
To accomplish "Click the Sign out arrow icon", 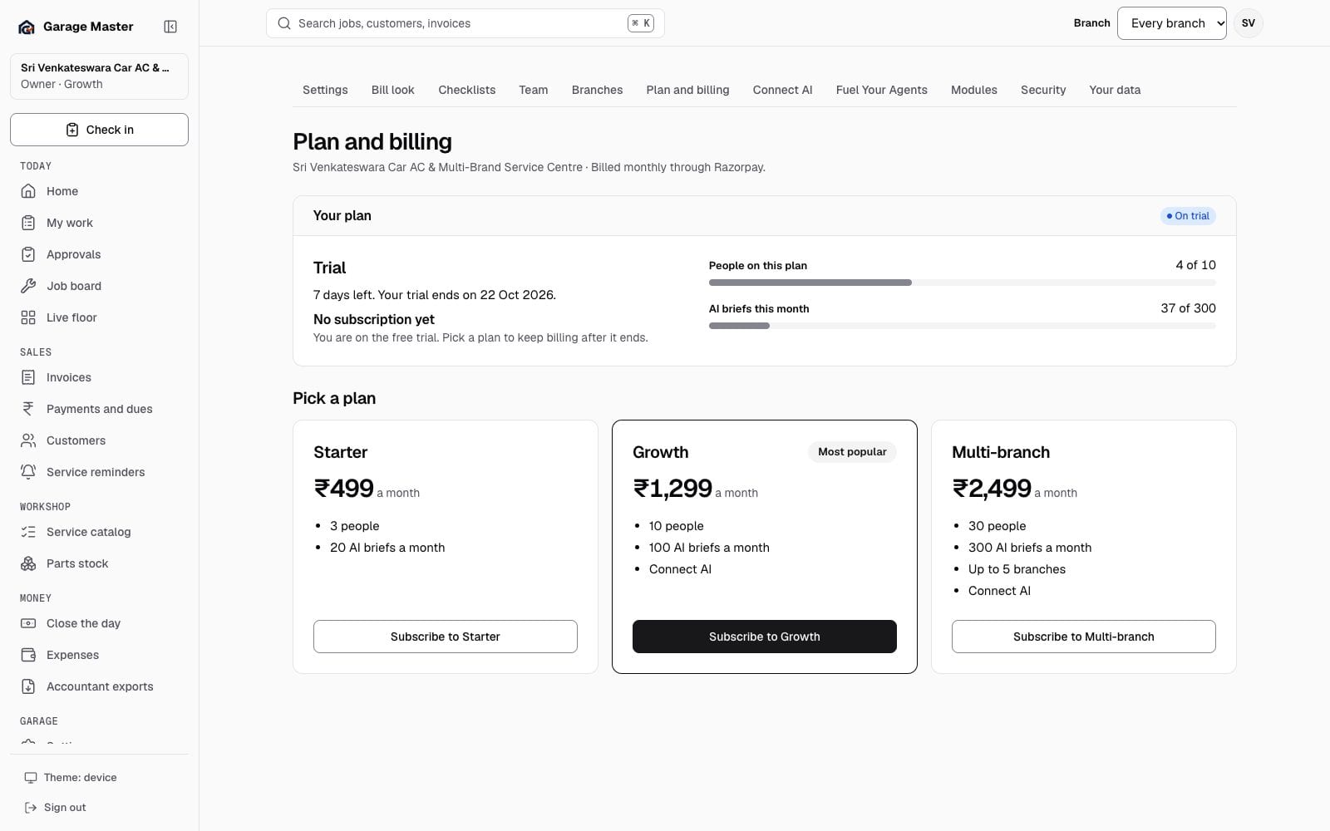I will [31, 808].
